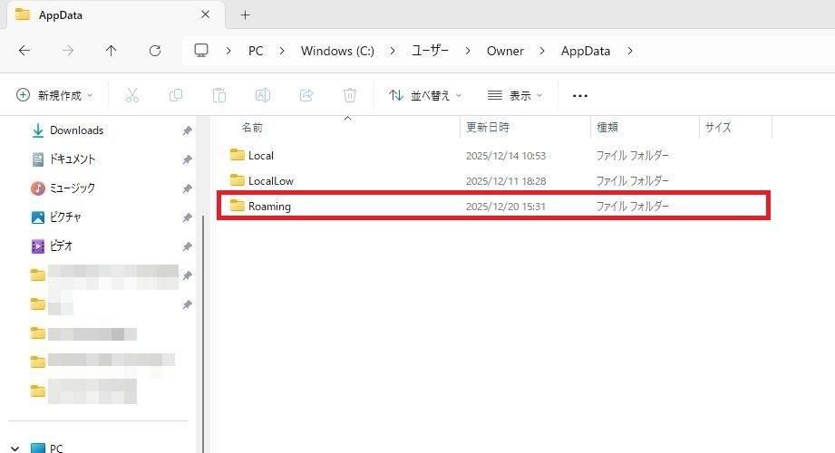Image resolution: width=835 pixels, height=453 pixels.
Task: Expand the 並べ替え sort dropdown
Action: (x=424, y=95)
